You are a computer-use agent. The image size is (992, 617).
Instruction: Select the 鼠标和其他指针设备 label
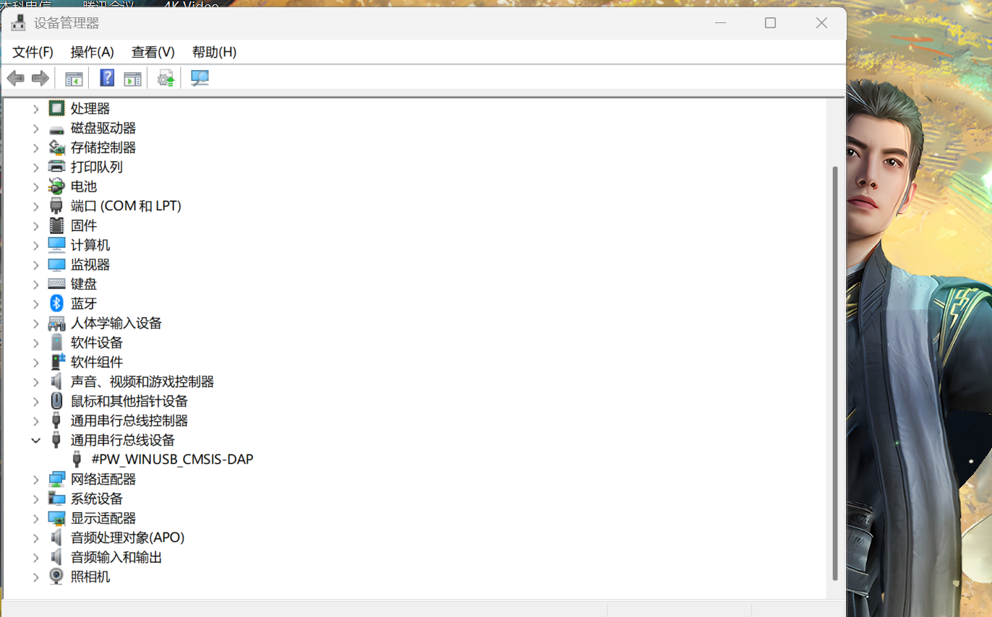coord(129,401)
